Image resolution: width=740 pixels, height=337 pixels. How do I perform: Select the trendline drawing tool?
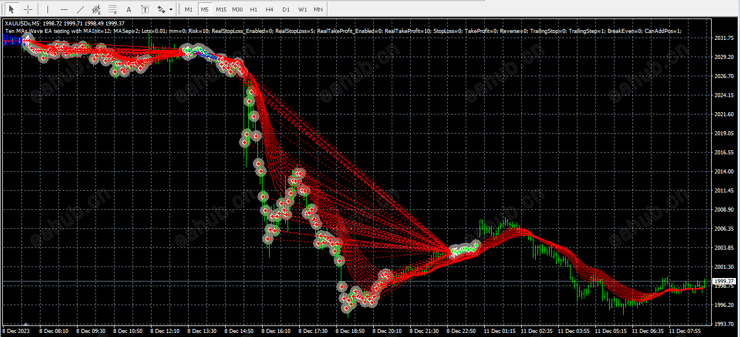click(80, 9)
